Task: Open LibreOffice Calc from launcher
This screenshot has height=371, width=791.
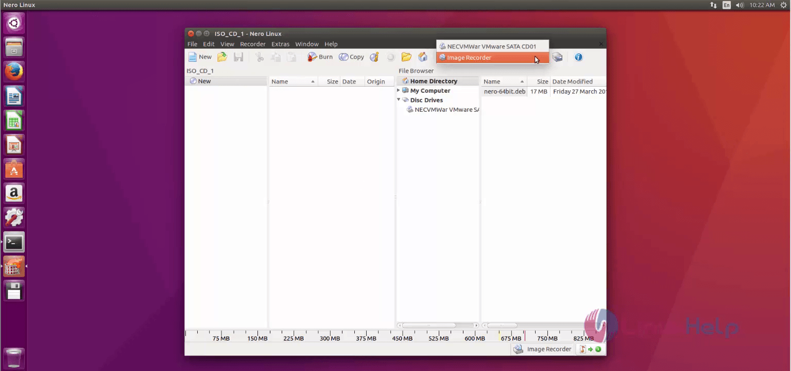Action: pyautogui.click(x=14, y=121)
